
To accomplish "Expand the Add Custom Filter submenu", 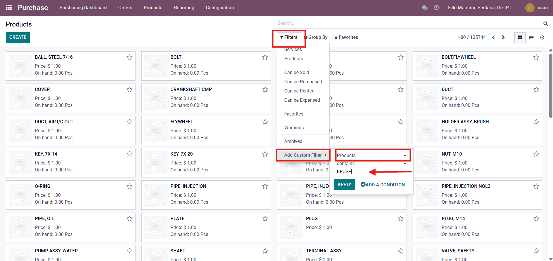I will click(x=303, y=155).
